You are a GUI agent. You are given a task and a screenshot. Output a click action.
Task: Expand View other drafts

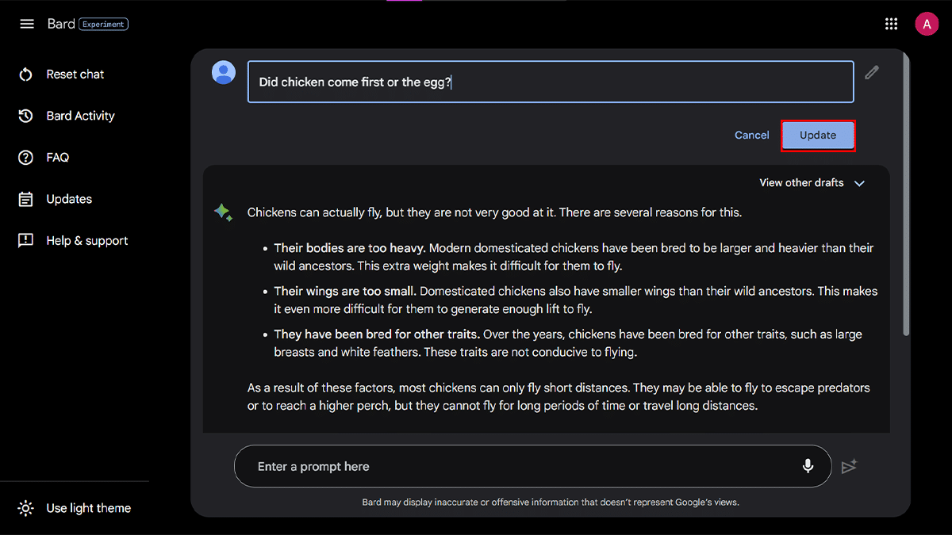pos(801,183)
